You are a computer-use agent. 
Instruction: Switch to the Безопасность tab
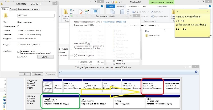(23, 9)
